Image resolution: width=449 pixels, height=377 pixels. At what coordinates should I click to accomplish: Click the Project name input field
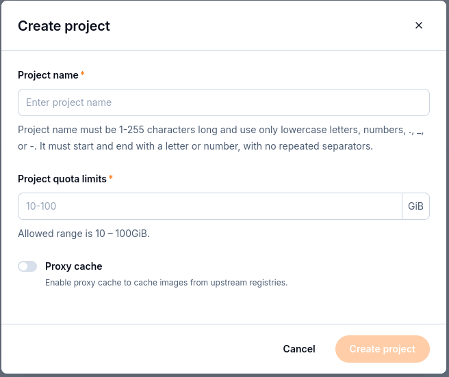pyautogui.click(x=224, y=102)
